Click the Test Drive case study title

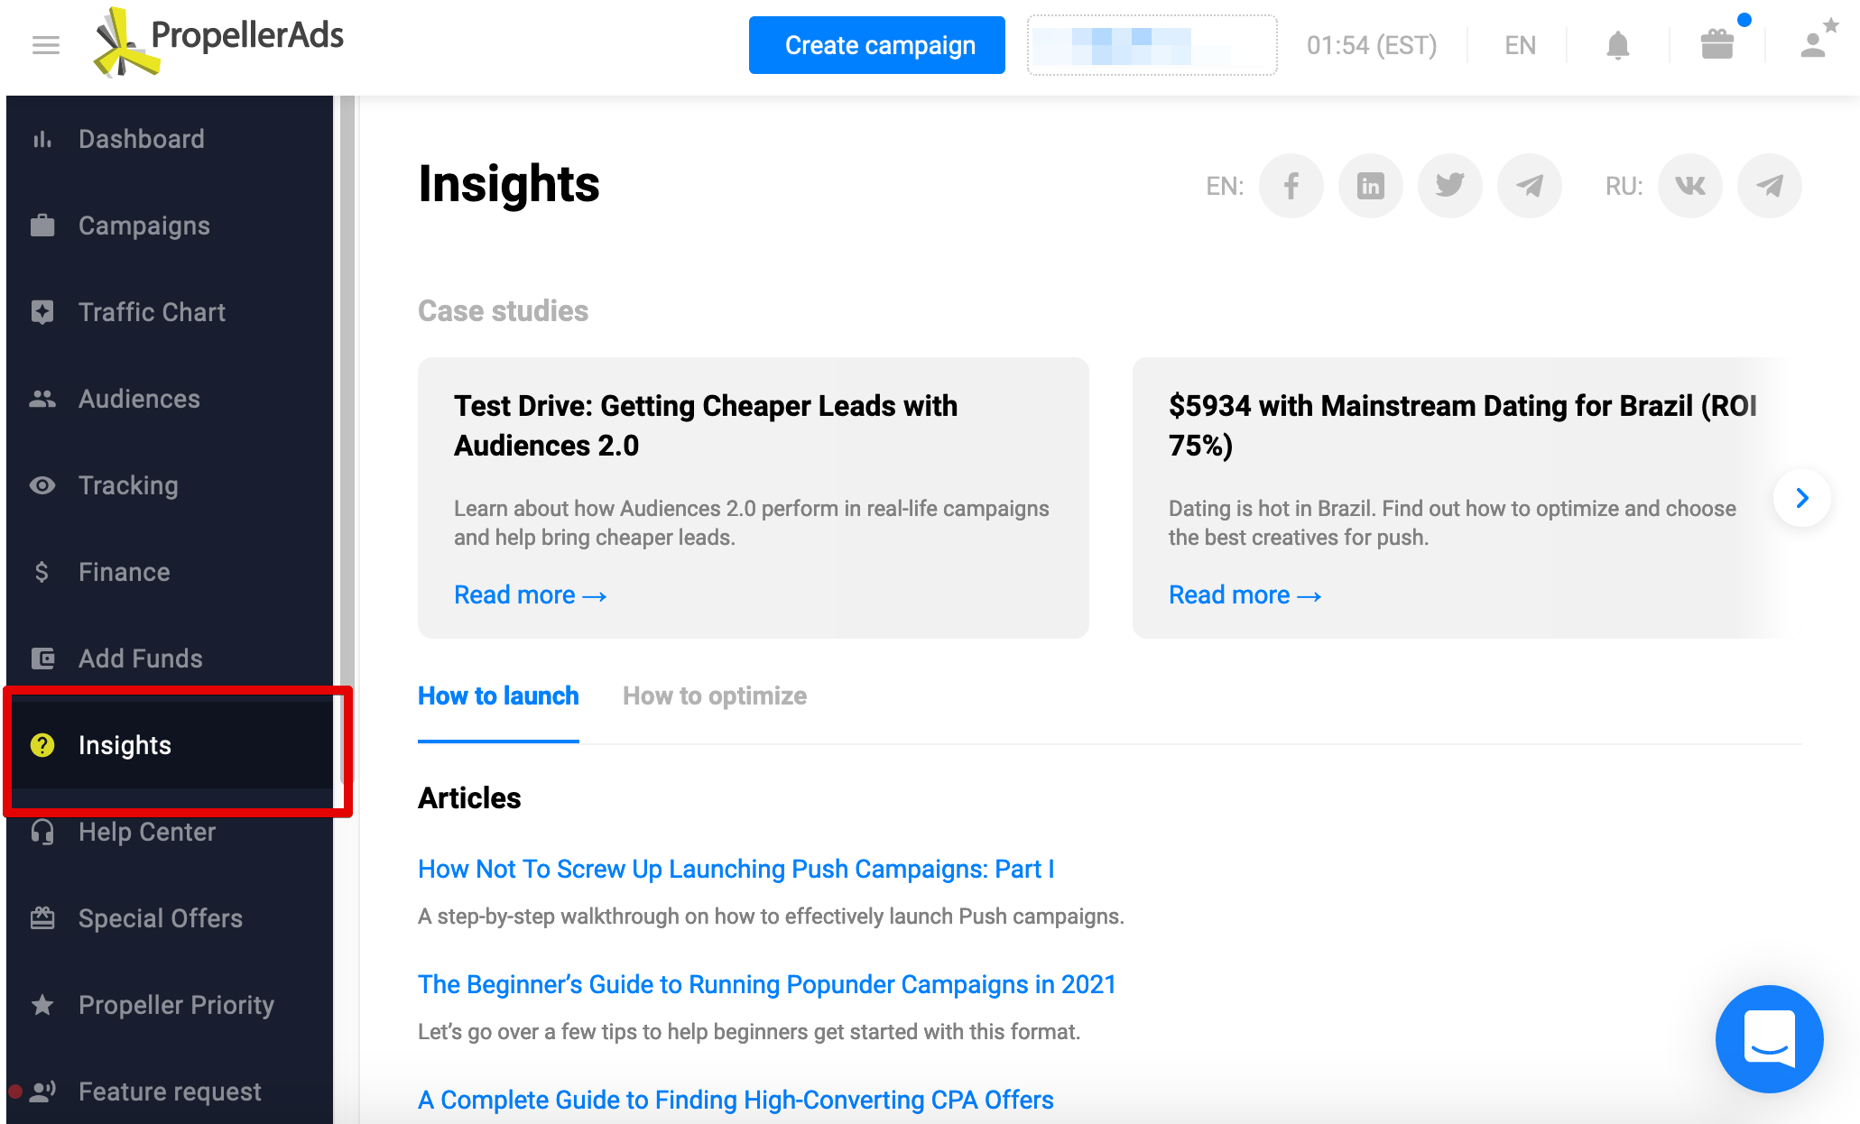706,426
